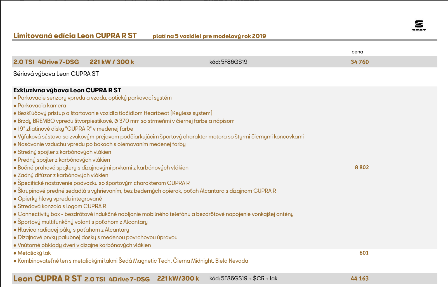Select bullet 'Dizajnové prvky palubnej dosky'
The width and height of the screenshot is (448, 287).
coord(95,237)
